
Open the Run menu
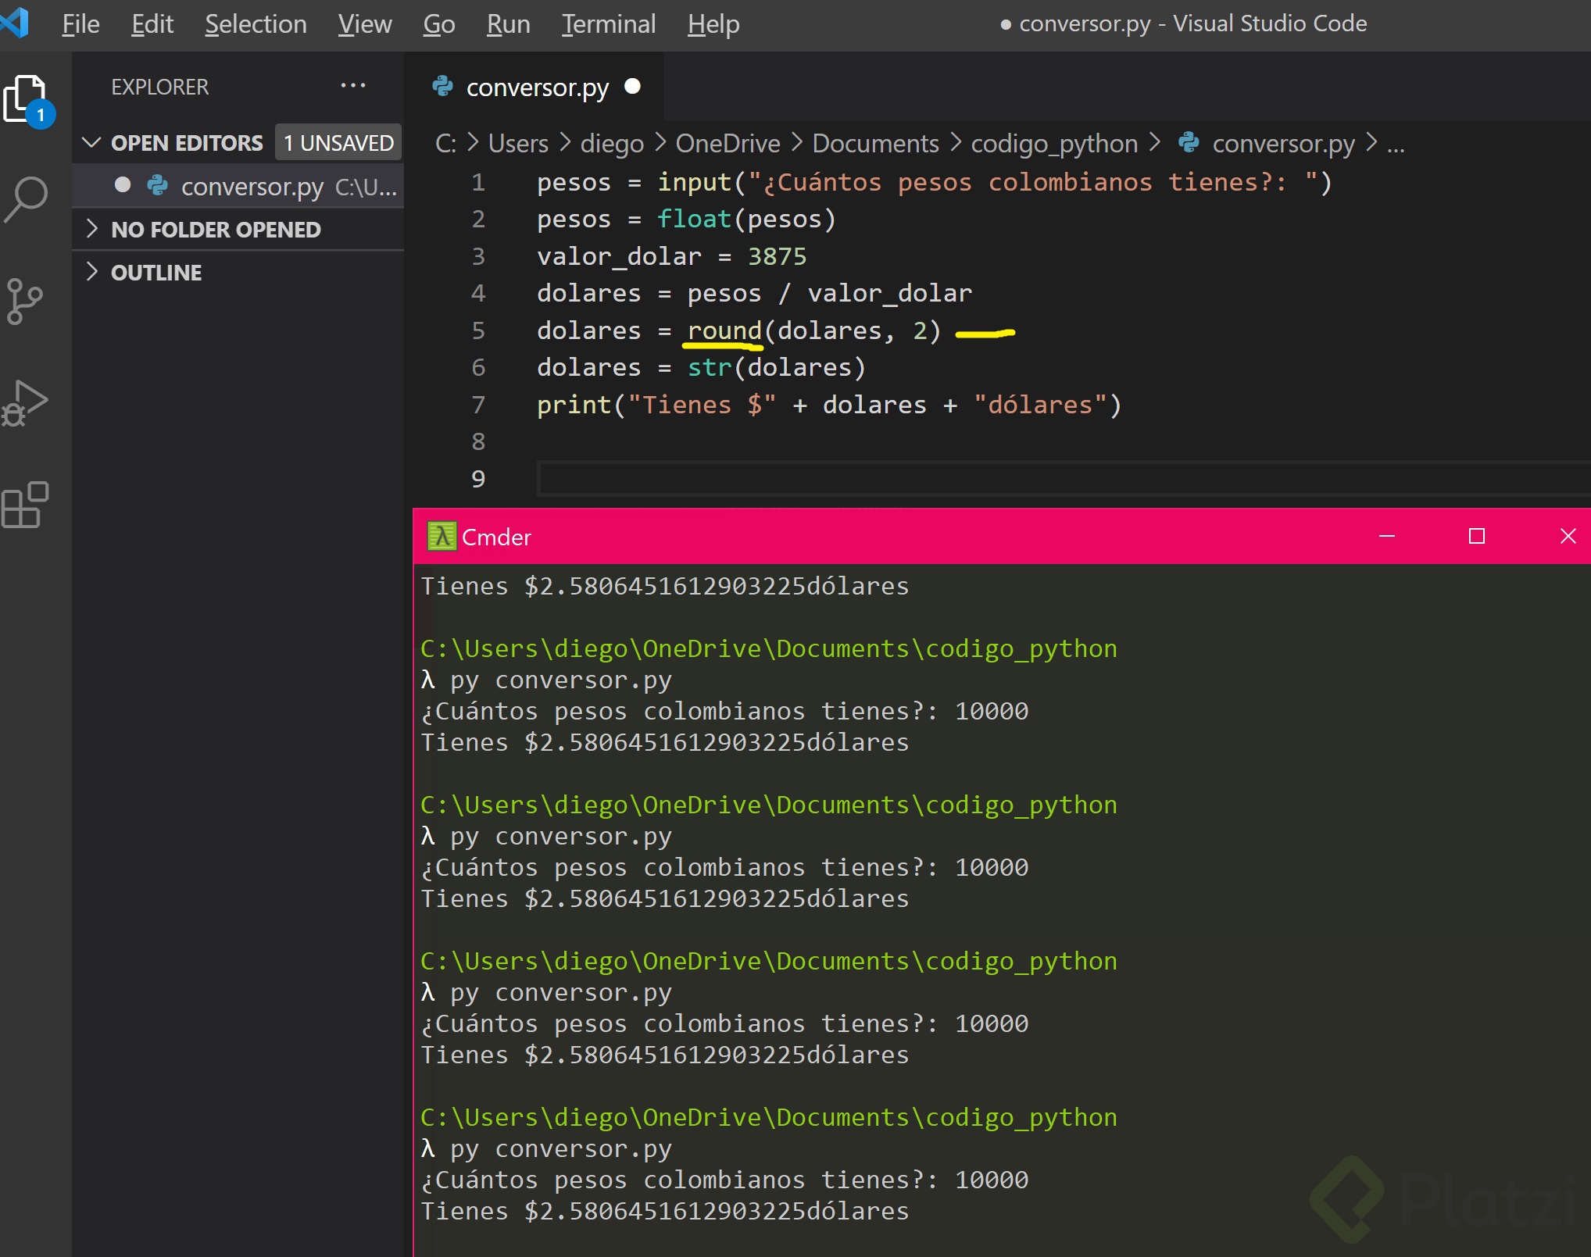(509, 24)
